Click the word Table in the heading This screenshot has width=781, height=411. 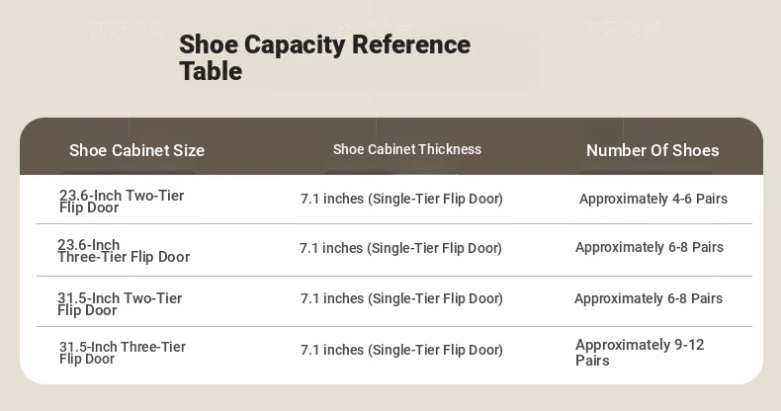pos(211,71)
